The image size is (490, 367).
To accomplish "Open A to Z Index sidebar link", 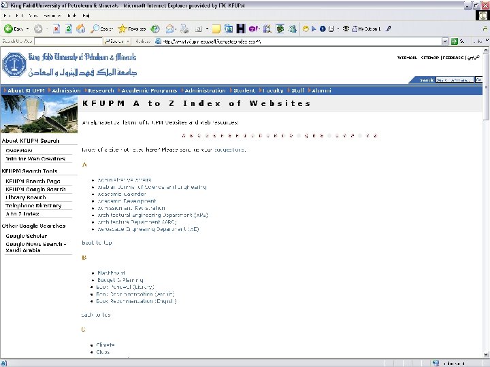I will (x=22, y=214).
